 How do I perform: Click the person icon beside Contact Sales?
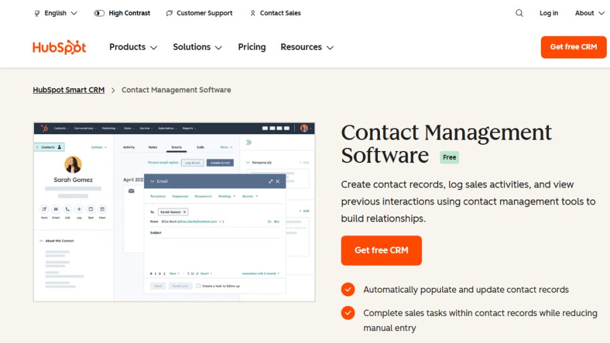(253, 13)
